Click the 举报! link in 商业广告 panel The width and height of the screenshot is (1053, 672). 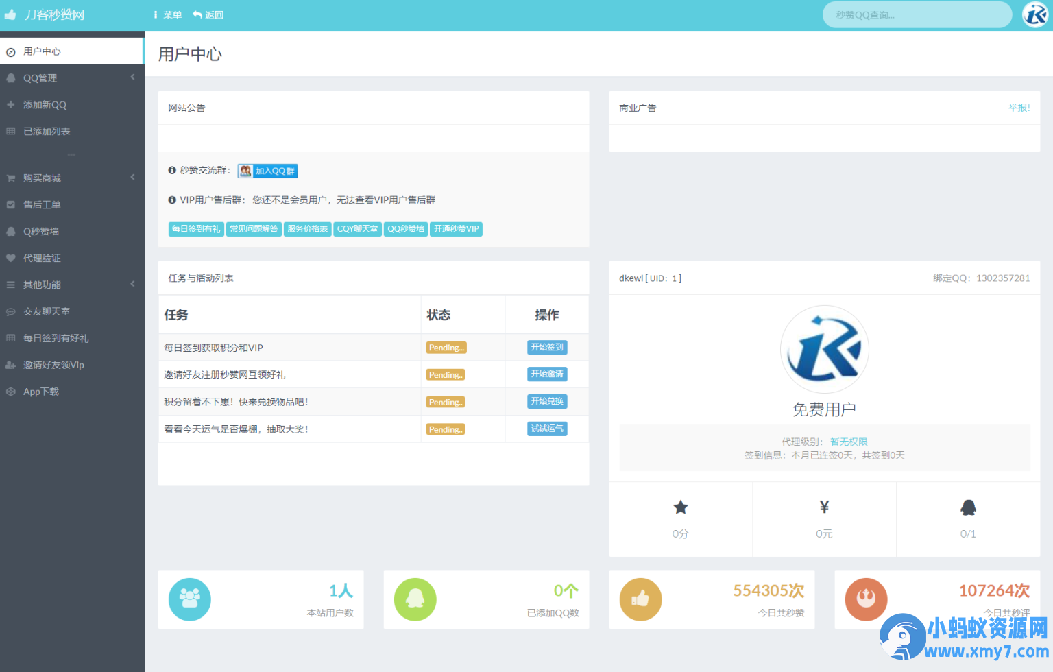(x=1019, y=108)
